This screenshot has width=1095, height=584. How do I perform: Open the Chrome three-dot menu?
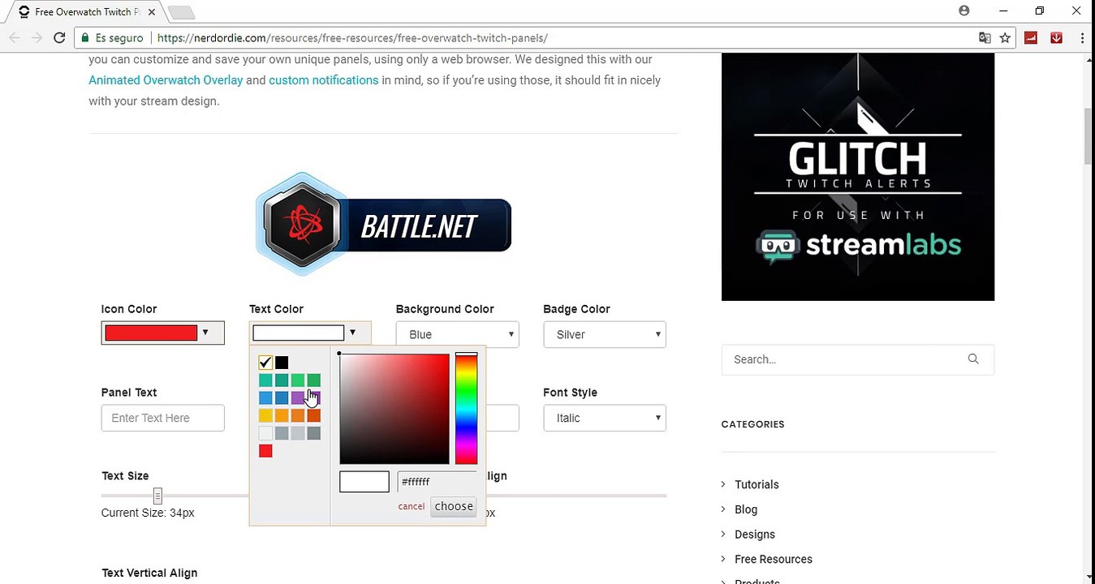coord(1082,38)
